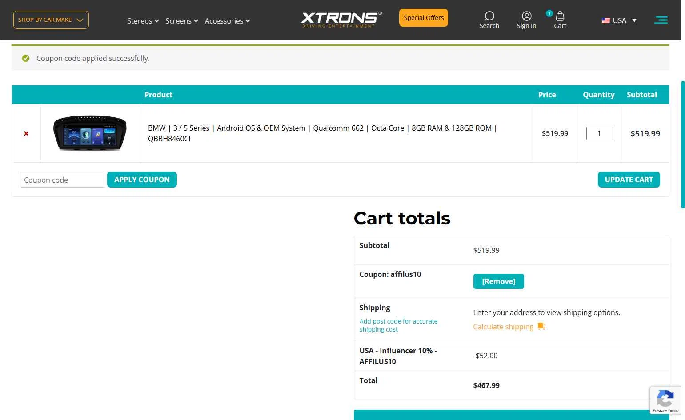Click the quantity input box
Image resolution: width=685 pixels, height=420 pixels.
point(599,133)
